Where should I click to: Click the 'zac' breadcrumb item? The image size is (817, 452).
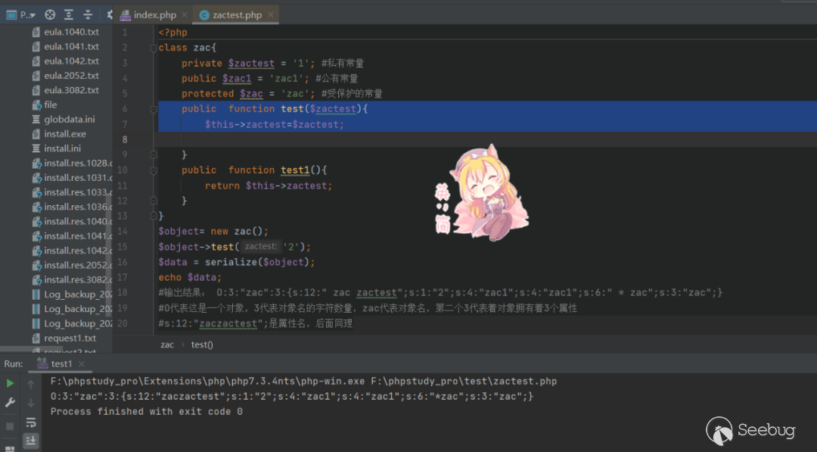(167, 344)
